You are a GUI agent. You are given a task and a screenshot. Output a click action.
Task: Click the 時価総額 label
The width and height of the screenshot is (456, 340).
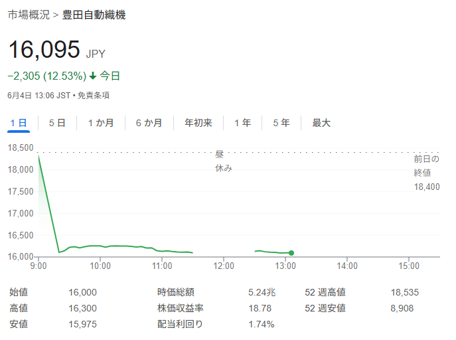click(x=176, y=292)
